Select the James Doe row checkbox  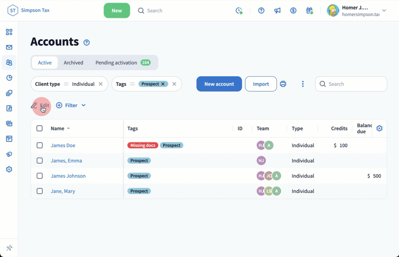tap(40, 145)
